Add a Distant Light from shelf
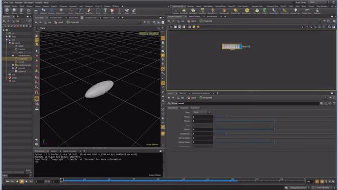This screenshot has width=338, height=190. click(236, 11)
